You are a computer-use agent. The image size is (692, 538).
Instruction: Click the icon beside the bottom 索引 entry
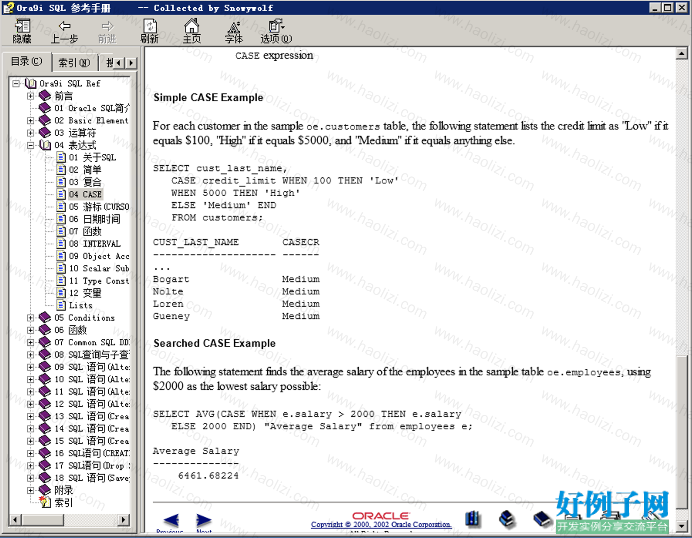[45, 502]
